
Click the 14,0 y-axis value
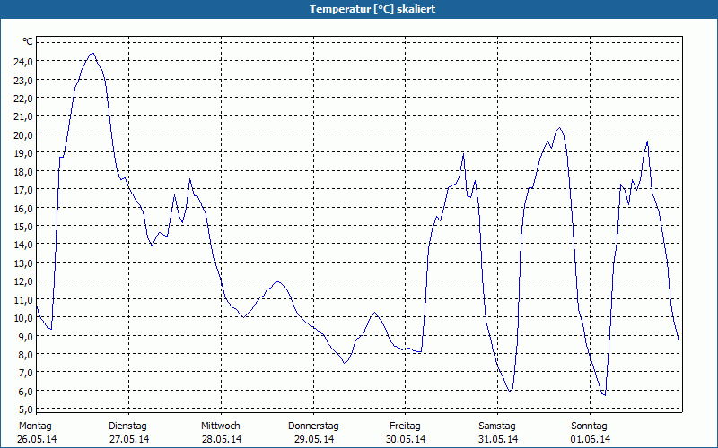[x=23, y=245]
